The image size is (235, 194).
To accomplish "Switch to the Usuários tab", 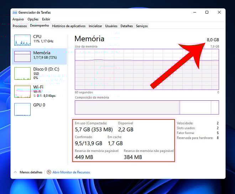I will tap(111, 26).
